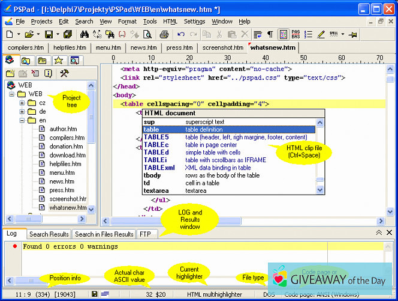The image size is (398, 301).
Task: Close the log window panel
Action: click(389, 233)
